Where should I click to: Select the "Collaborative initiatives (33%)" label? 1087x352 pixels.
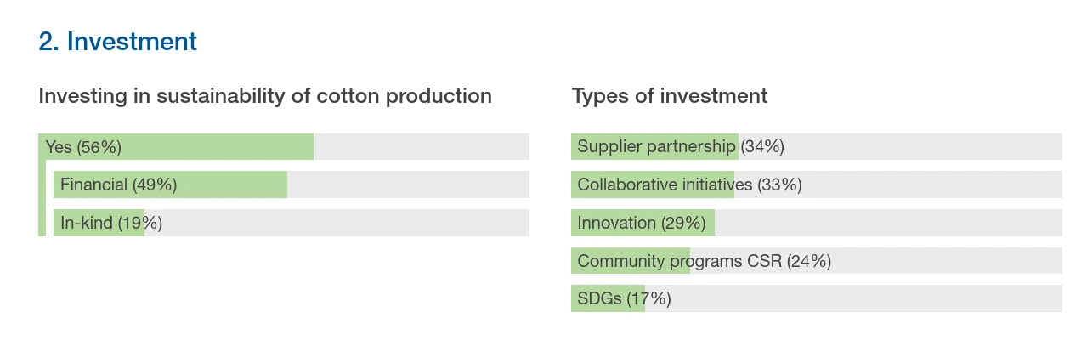coord(689,185)
